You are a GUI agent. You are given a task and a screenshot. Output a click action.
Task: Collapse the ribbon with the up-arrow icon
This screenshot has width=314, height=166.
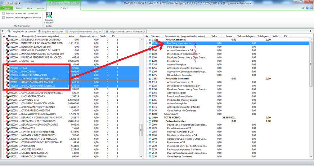click(303, 8)
